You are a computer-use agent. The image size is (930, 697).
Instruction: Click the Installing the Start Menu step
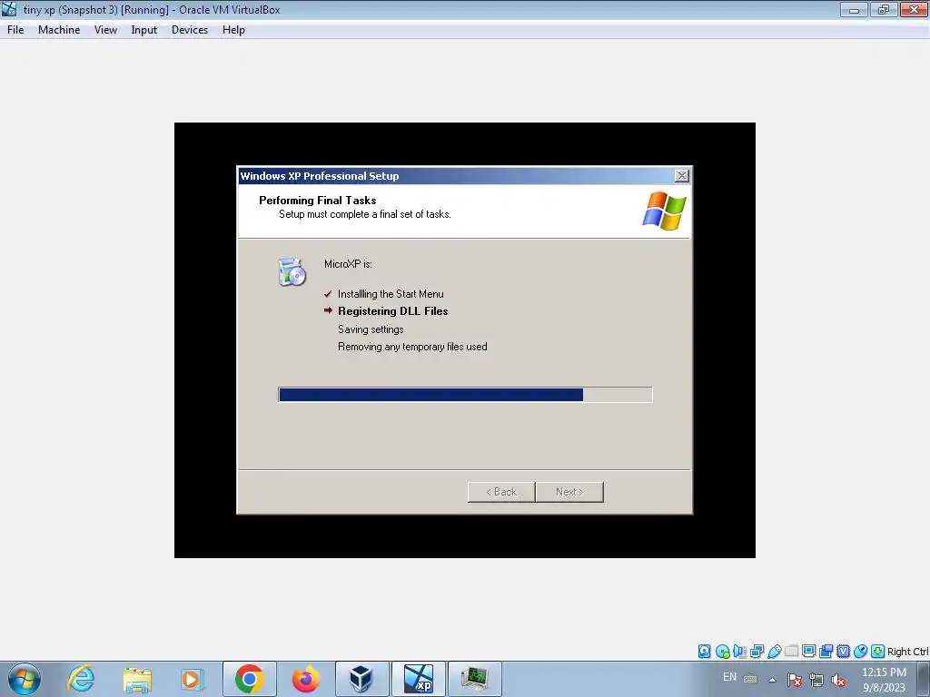tap(391, 294)
